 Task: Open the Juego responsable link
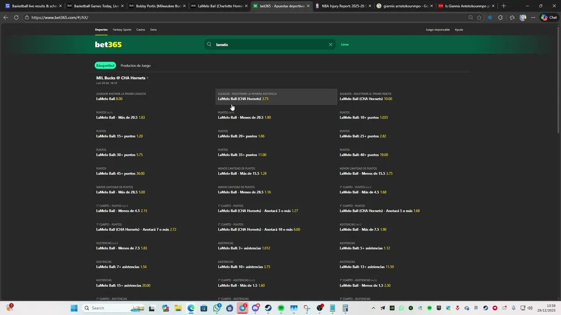tap(438, 30)
